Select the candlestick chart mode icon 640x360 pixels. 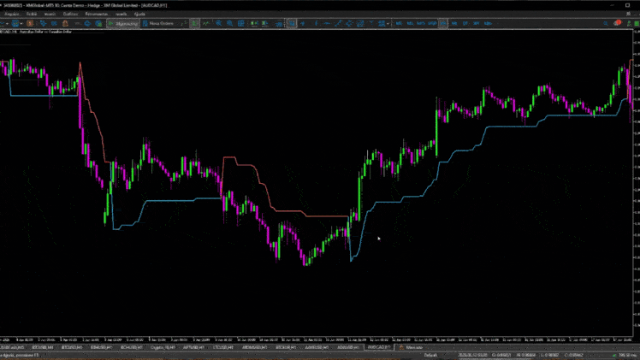tap(195, 23)
